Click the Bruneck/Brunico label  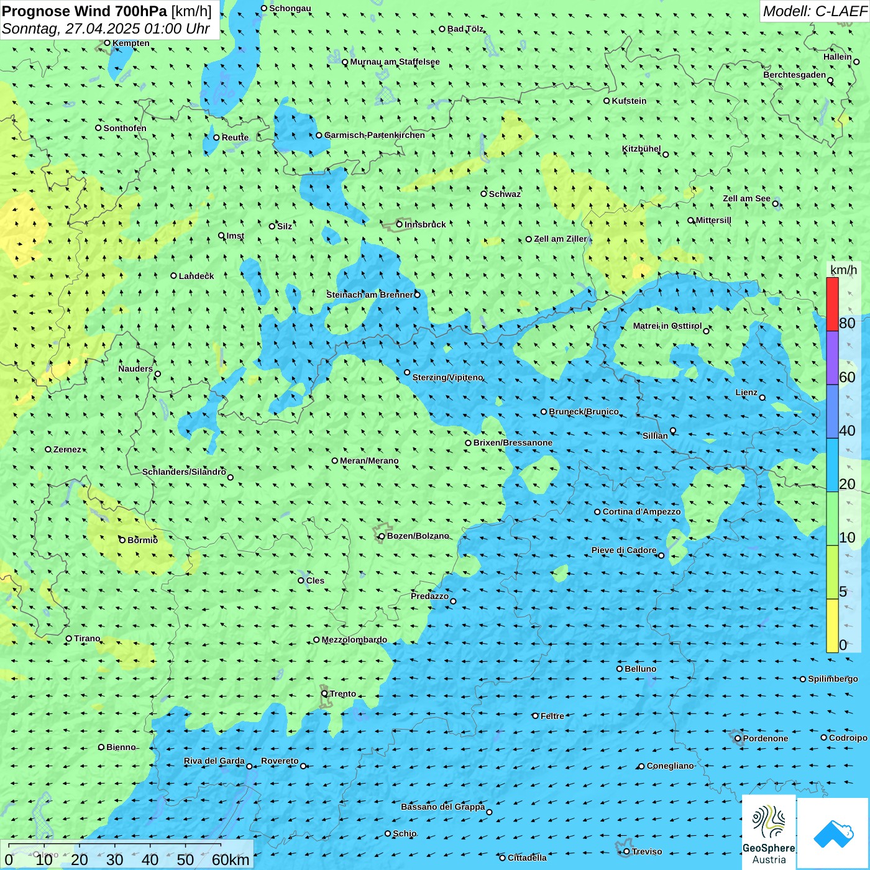pyautogui.click(x=584, y=411)
